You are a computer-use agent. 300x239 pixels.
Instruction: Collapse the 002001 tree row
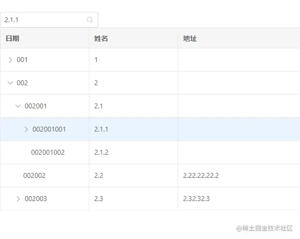18,106
